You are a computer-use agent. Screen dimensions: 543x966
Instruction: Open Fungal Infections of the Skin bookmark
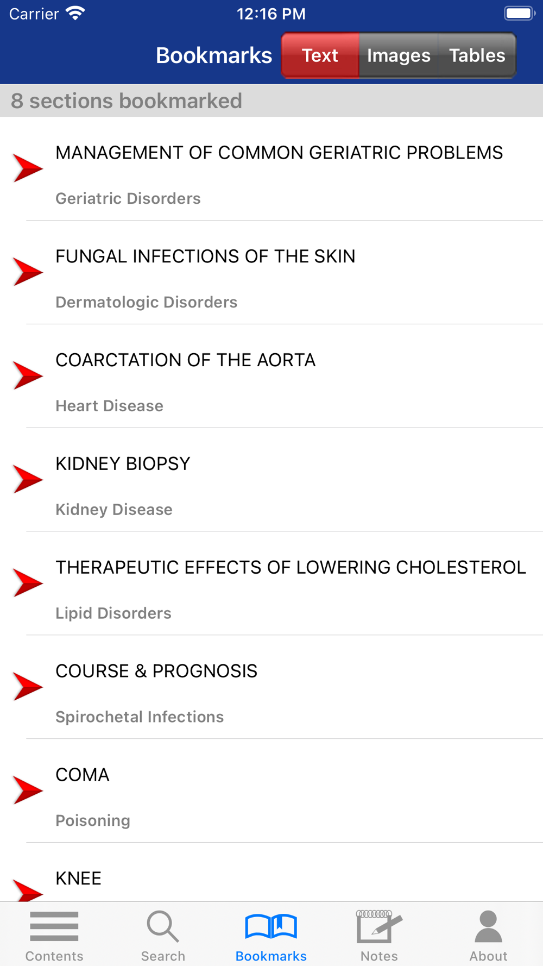[x=205, y=256]
